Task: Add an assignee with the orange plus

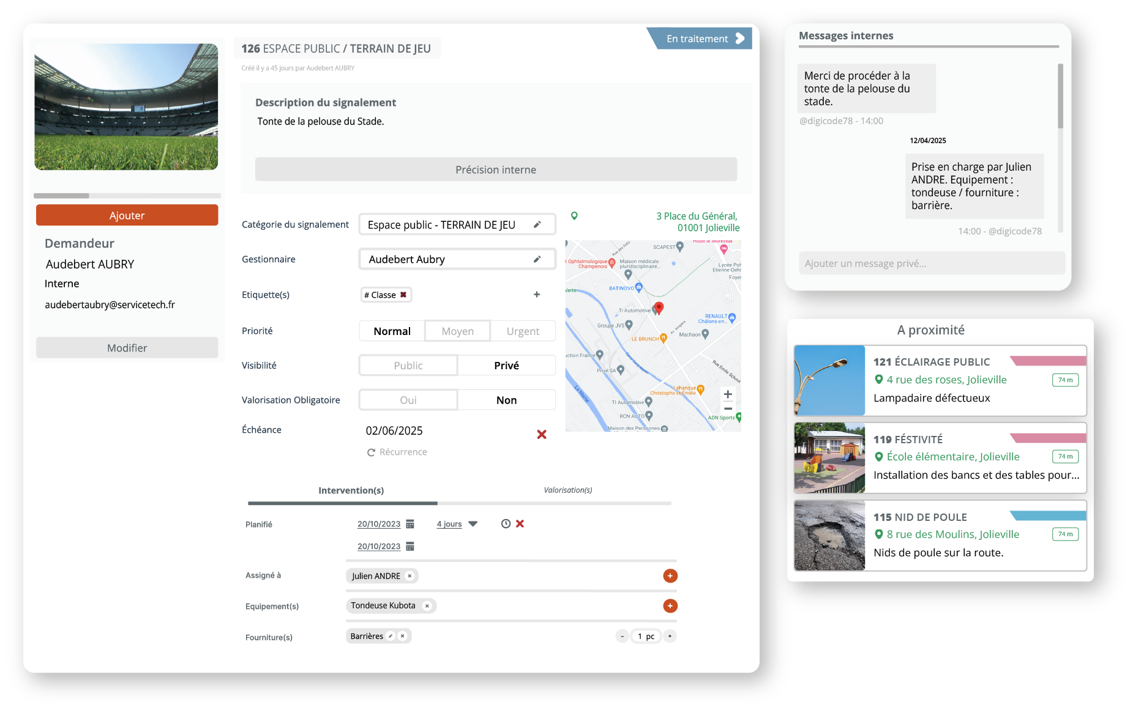Action: pyautogui.click(x=670, y=576)
